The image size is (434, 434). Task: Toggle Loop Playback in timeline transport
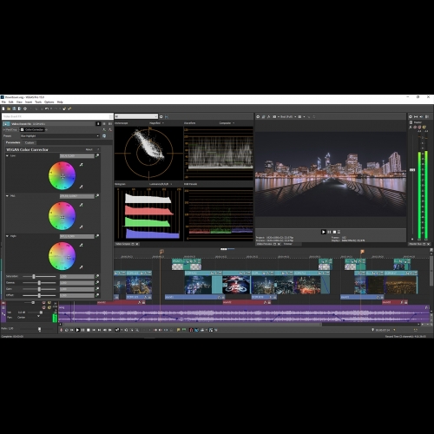(67, 330)
